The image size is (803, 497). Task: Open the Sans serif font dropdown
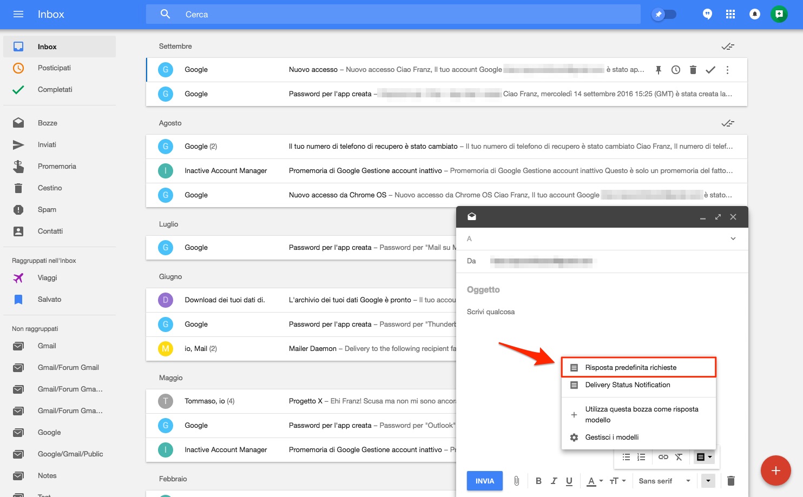[664, 481]
